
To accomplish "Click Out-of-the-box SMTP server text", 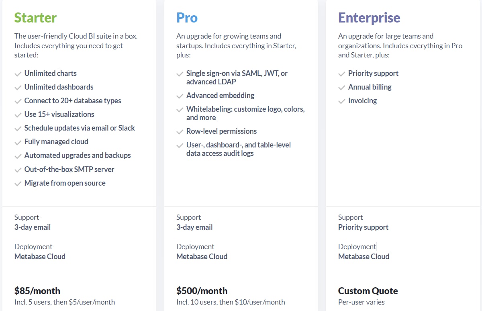I will tap(69, 169).
